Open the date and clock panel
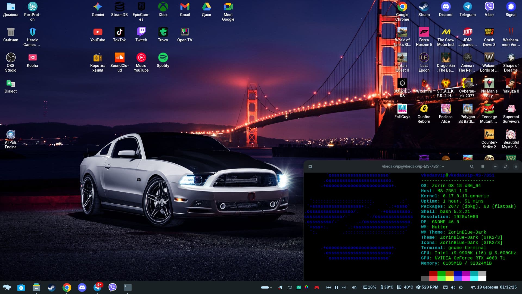522x294 pixels. 493,287
